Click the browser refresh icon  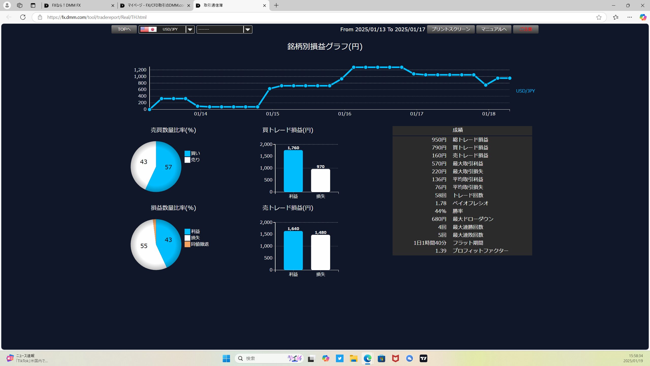point(23,17)
